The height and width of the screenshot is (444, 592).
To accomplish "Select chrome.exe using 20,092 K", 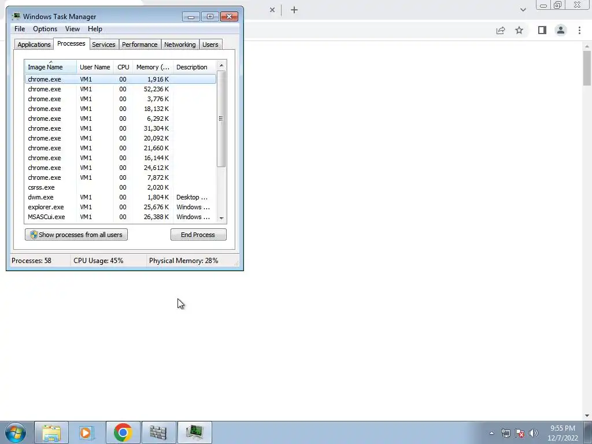I will (120, 138).
